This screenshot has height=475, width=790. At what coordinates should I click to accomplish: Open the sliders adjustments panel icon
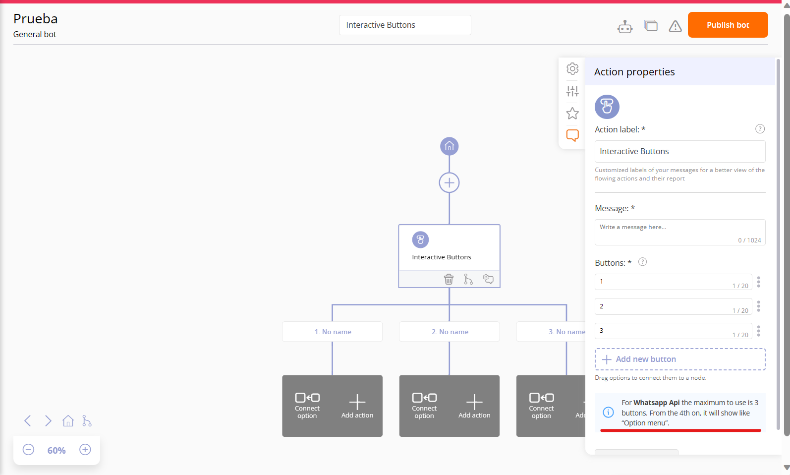[572, 91]
